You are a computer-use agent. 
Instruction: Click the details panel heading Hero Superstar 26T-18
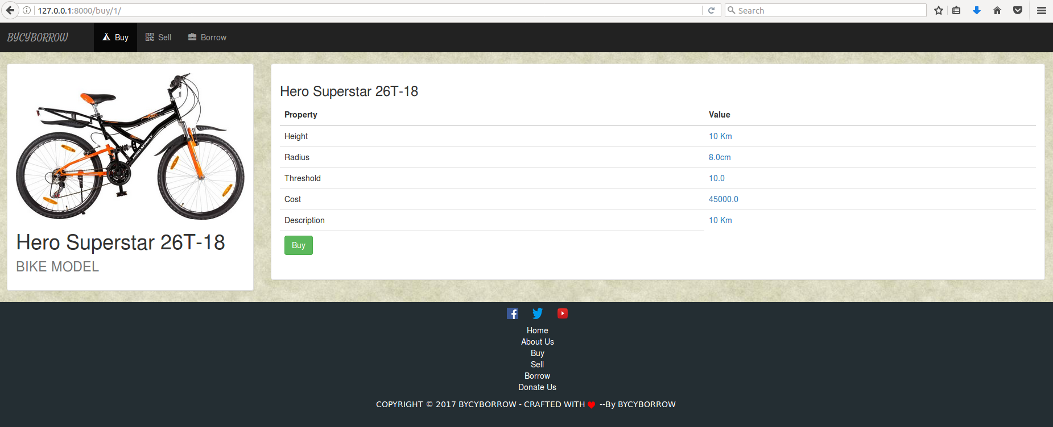coord(349,91)
